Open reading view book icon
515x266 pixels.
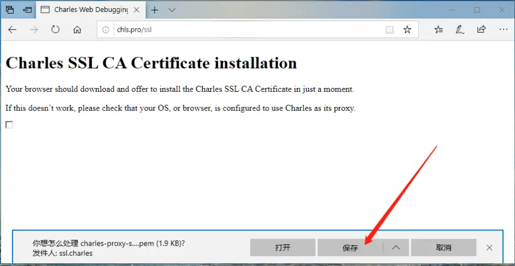click(389, 30)
